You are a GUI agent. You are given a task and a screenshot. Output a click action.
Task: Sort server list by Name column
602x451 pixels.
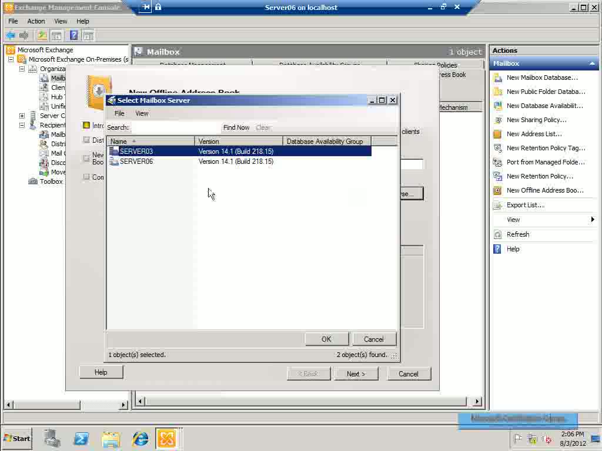pos(151,141)
